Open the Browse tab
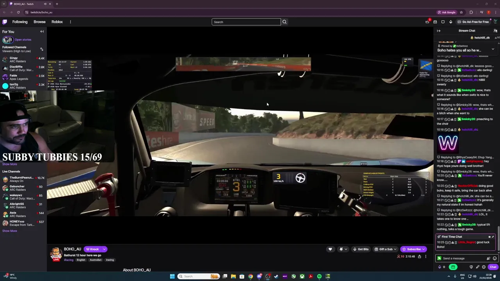The image size is (500, 281). (x=39, y=22)
